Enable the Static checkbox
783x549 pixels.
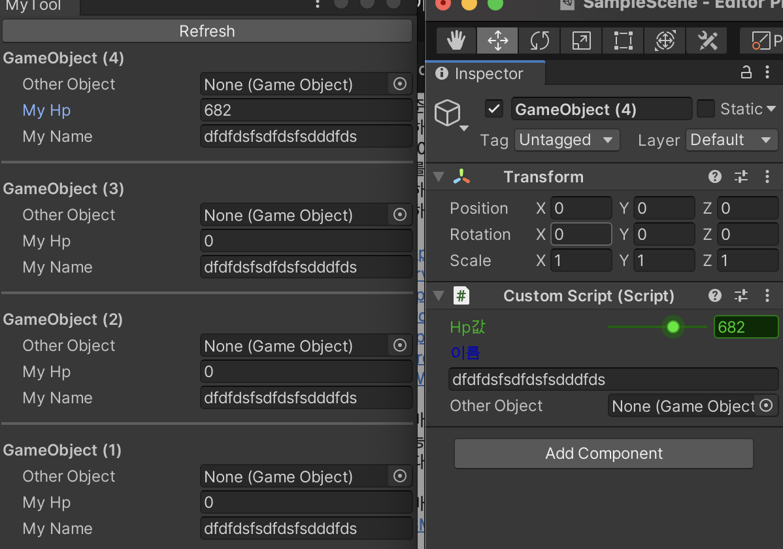tap(706, 109)
